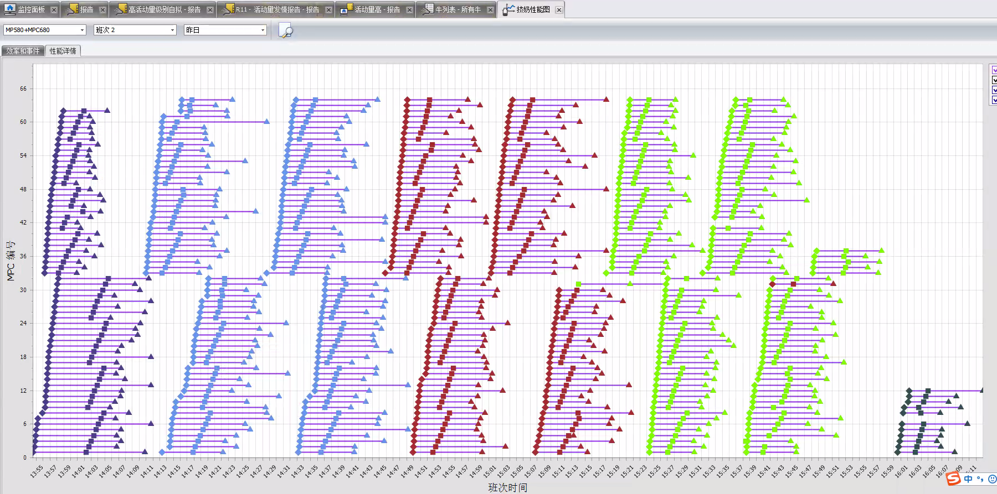Click the y-axis label 54
This screenshot has width=997, height=494.
[x=23, y=155]
